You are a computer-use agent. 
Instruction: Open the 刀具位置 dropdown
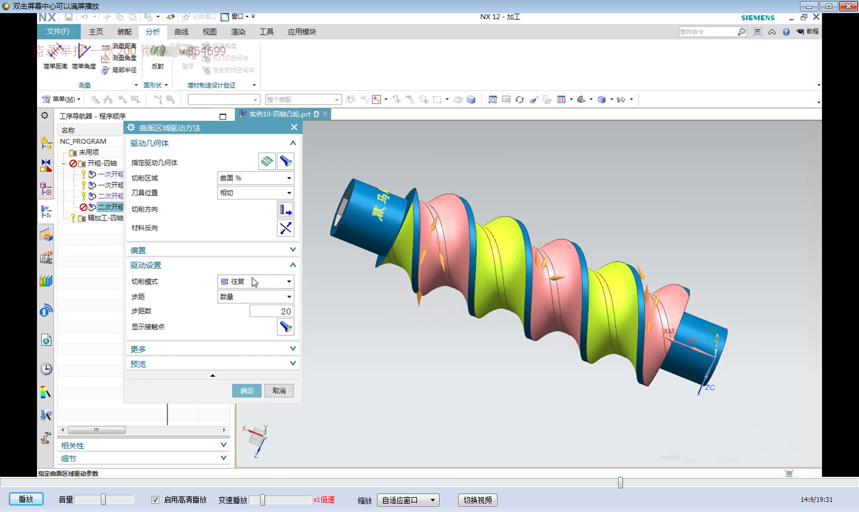click(x=255, y=193)
